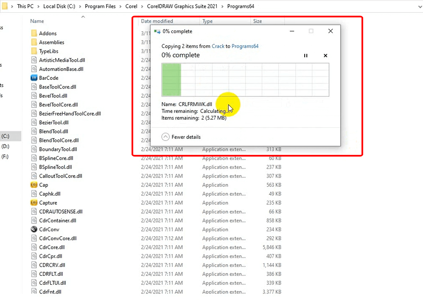423x300 pixels.
Task: Expand the chevron after Corel breadcrumb
Action: point(142,6)
